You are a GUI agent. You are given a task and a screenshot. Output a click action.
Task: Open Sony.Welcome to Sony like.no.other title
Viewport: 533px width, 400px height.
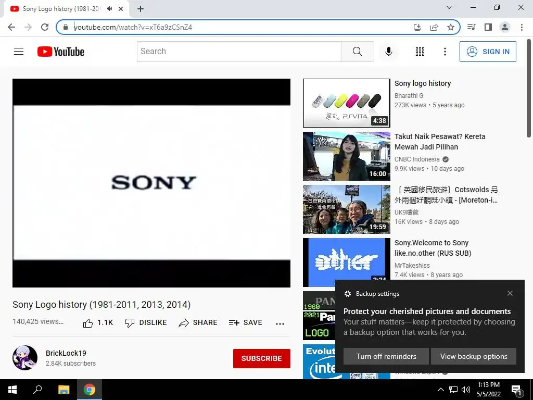click(x=433, y=248)
